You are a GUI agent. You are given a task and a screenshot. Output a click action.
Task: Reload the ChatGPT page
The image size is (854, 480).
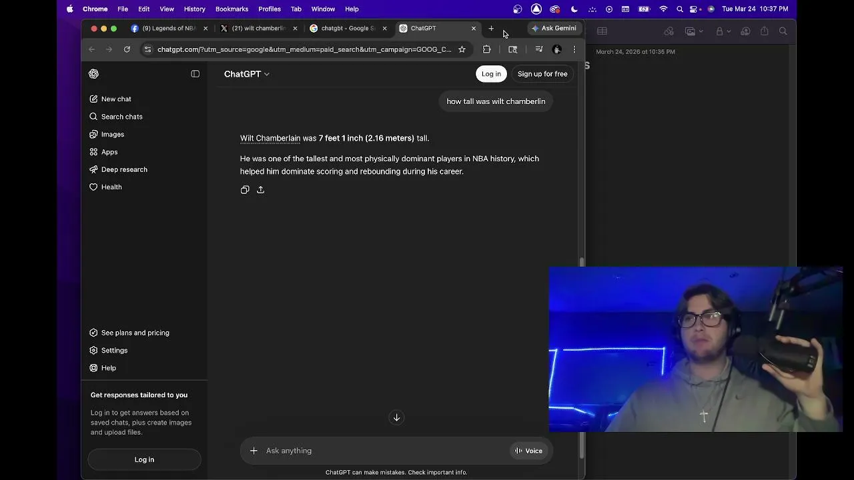point(127,49)
